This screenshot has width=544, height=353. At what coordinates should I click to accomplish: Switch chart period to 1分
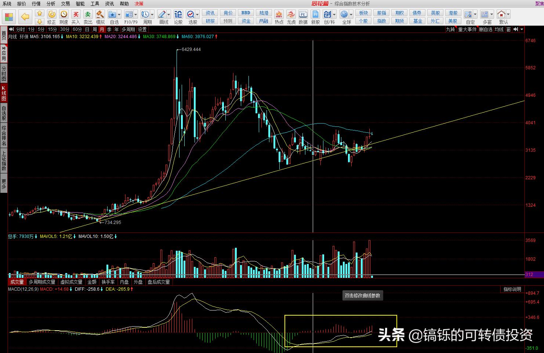click(x=32, y=29)
